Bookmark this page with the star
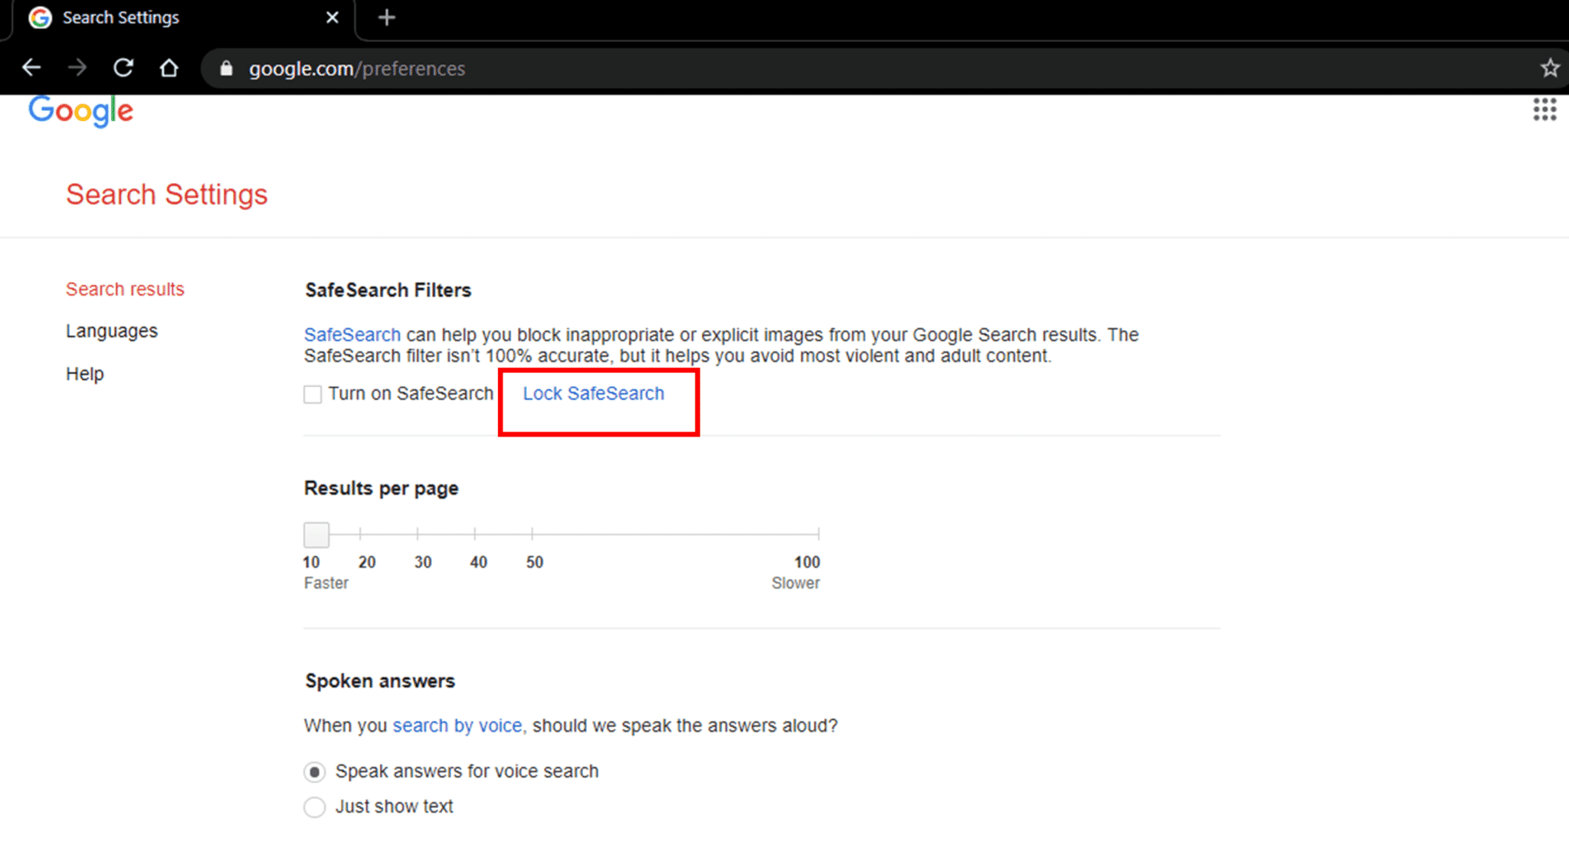 point(1550,68)
